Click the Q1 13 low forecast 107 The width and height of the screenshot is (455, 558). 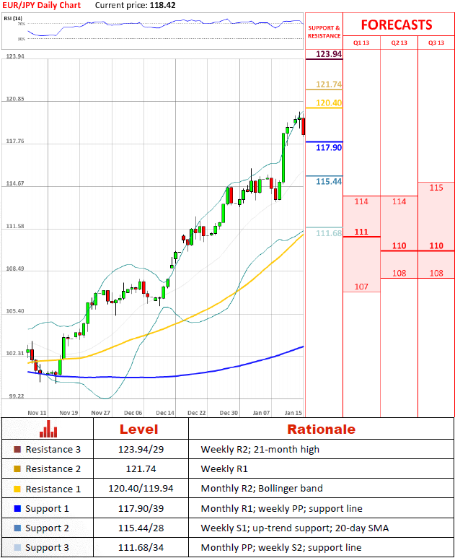coord(361,287)
